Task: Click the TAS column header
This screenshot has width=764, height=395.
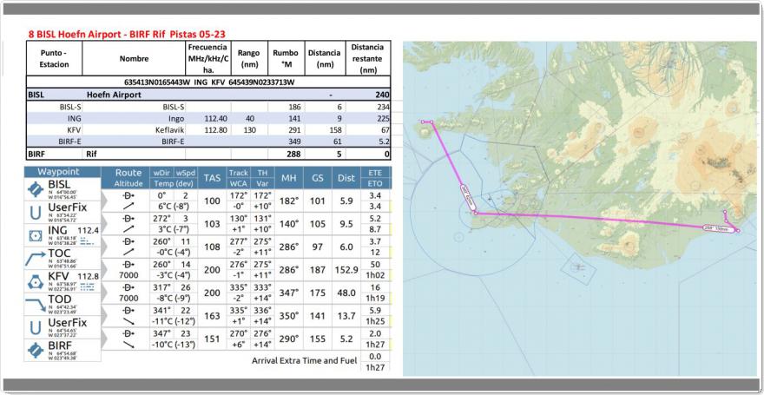Action: pyautogui.click(x=212, y=178)
